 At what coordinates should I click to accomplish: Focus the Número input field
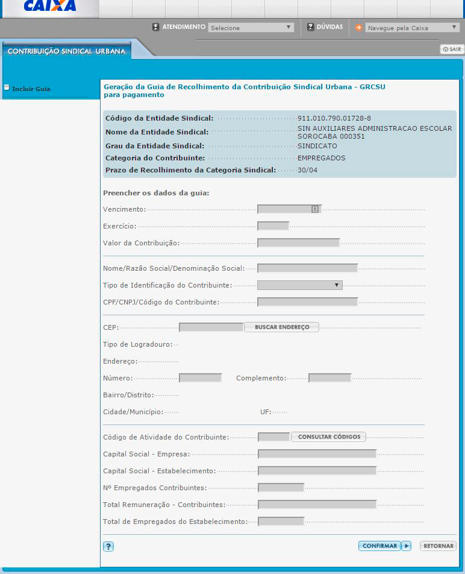[x=201, y=378]
